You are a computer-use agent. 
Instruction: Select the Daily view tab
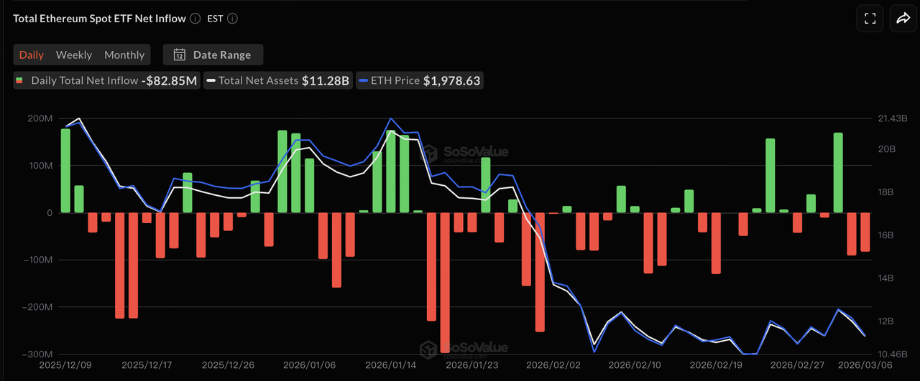click(x=32, y=55)
